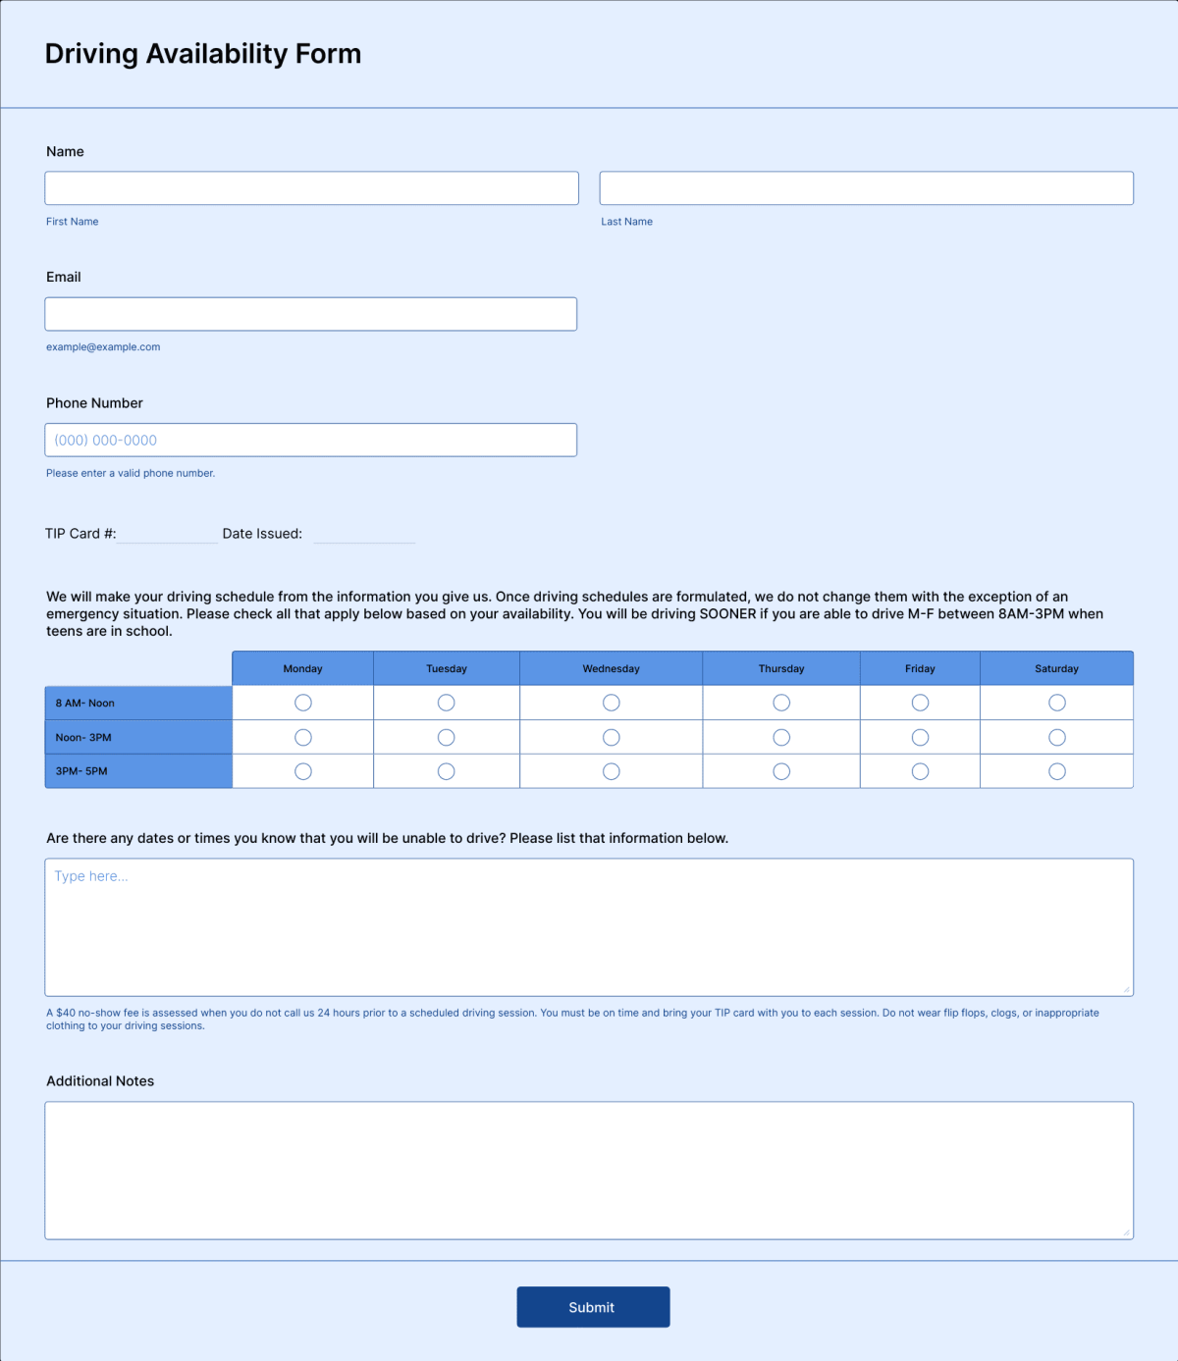Select Wednesday Noon-3PM availability

point(611,737)
